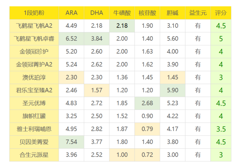This screenshot has width=236, height=167.
Task: Click the score 5 for 飞鹤星飞帆卓睿
Action: (221, 39)
